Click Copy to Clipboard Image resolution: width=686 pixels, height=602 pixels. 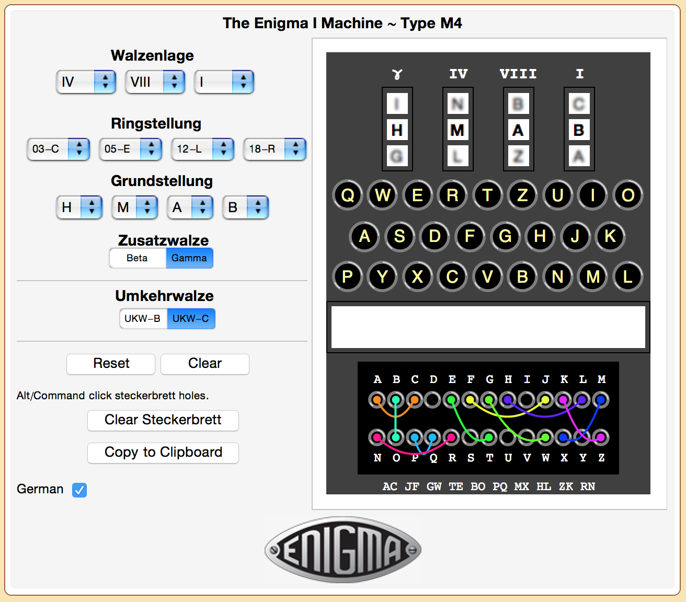click(163, 453)
